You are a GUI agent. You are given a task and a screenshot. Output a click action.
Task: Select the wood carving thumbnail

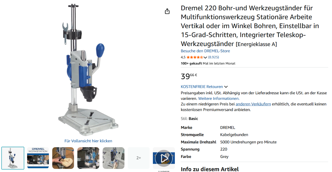click(63, 158)
